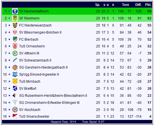The height and width of the screenshot is (125, 155).
Task: Click the TuS Mimbach yellow crest
Action: click(15, 81)
